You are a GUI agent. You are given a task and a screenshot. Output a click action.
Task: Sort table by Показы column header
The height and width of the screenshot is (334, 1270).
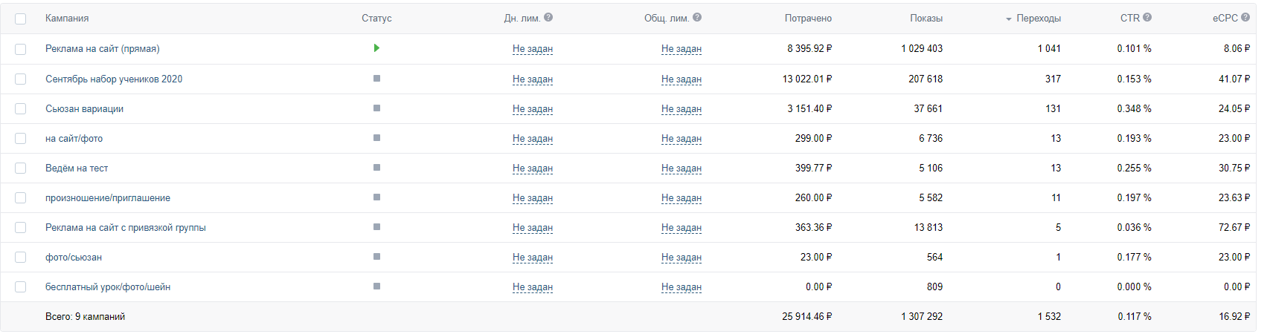(x=926, y=18)
